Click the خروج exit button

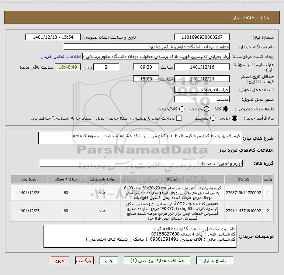pos(60,261)
